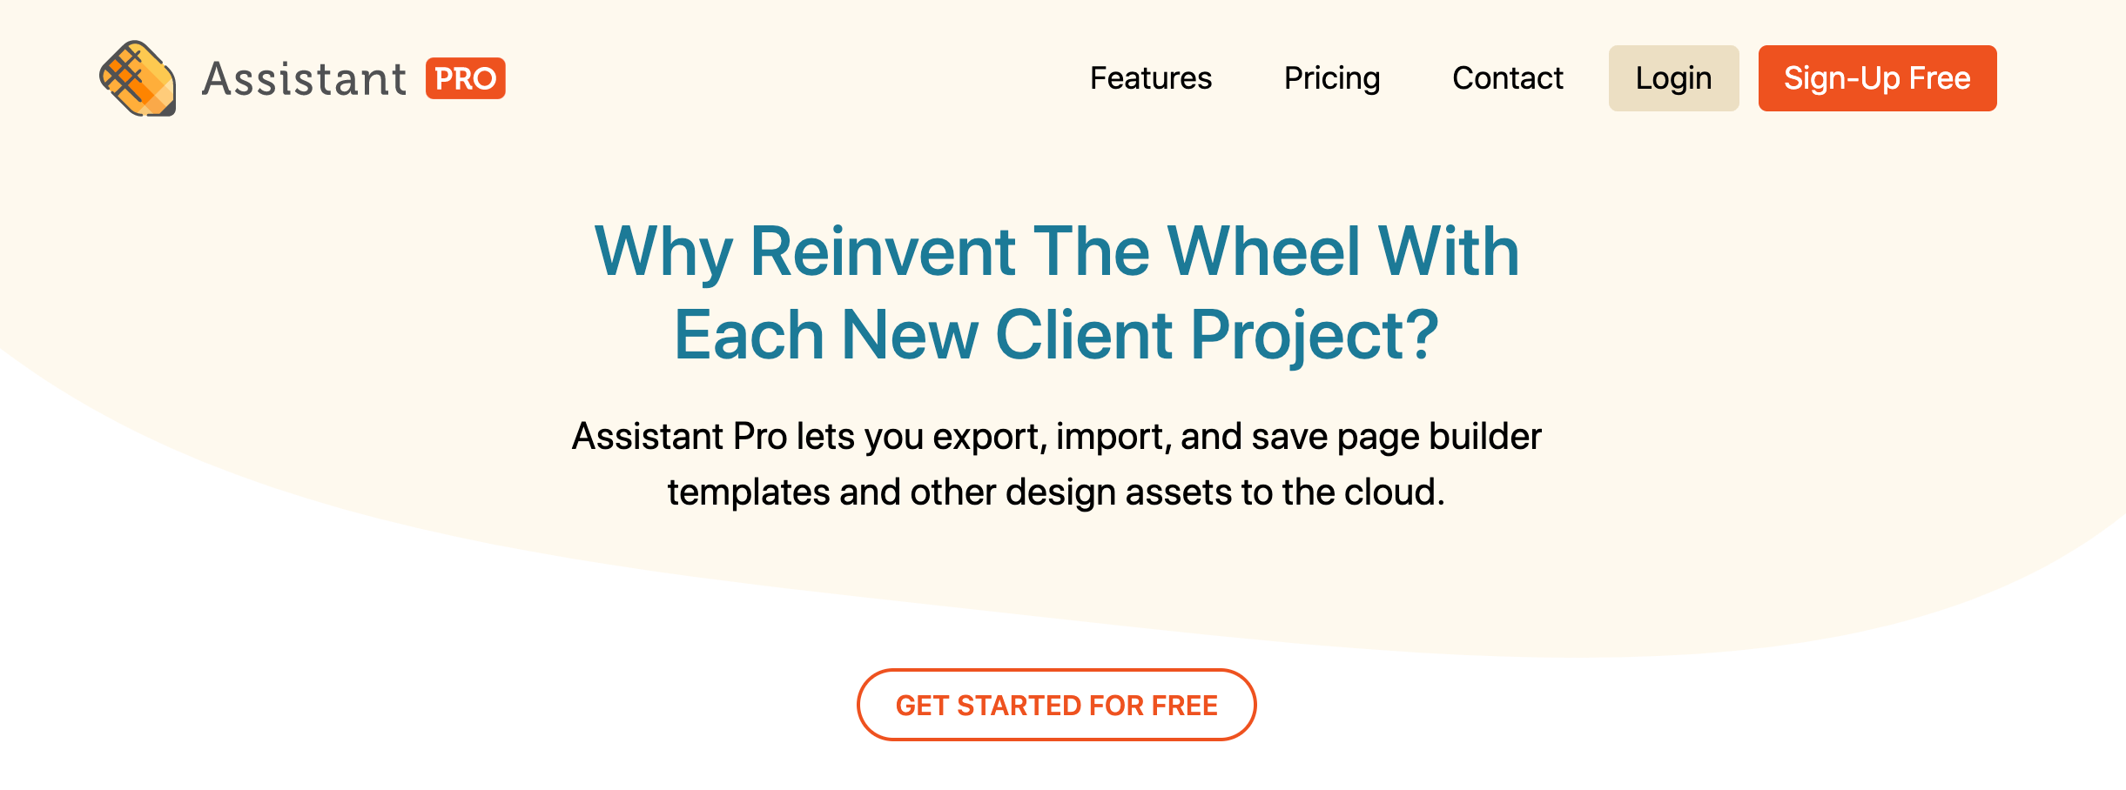Click headline line "Why Reinvent The Wheel With"
Image resolution: width=2126 pixels, height=790 pixels.
click(x=1056, y=251)
